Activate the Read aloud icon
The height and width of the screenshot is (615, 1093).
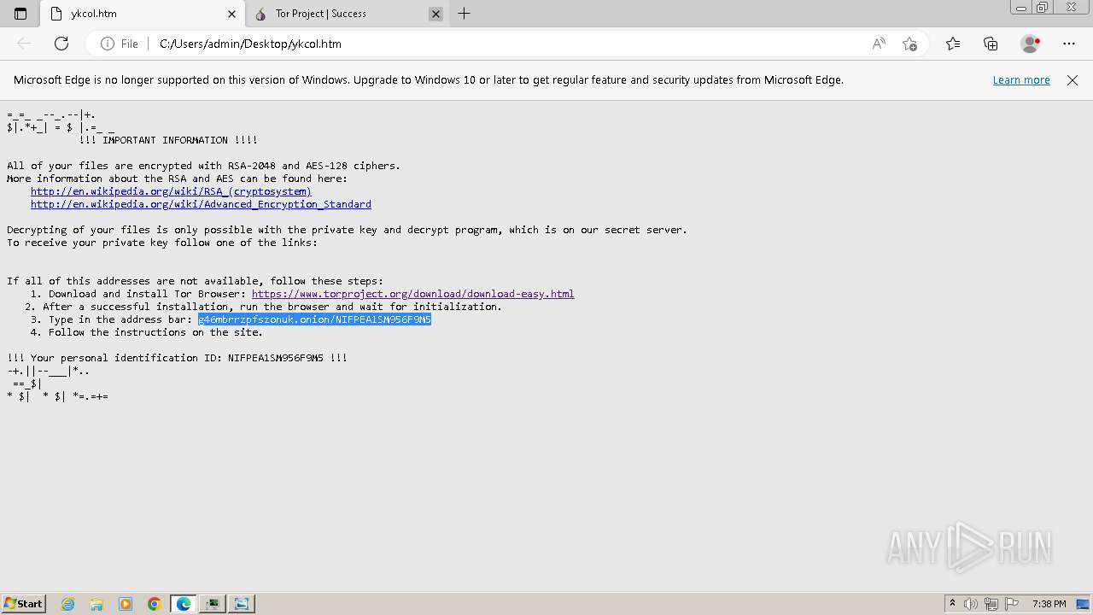pyautogui.click(x=879, y=44)
